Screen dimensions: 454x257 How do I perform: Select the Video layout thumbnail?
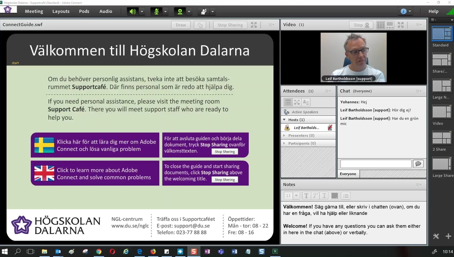pos(442,112)
